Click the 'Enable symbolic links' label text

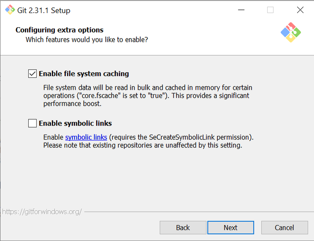[75, 123]
